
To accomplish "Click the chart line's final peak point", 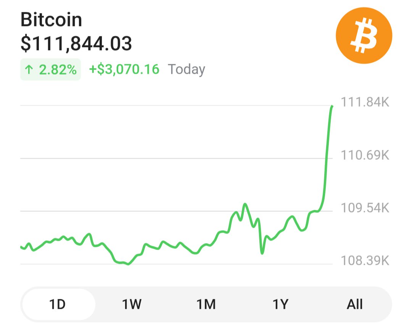I will tap(332, 106).
